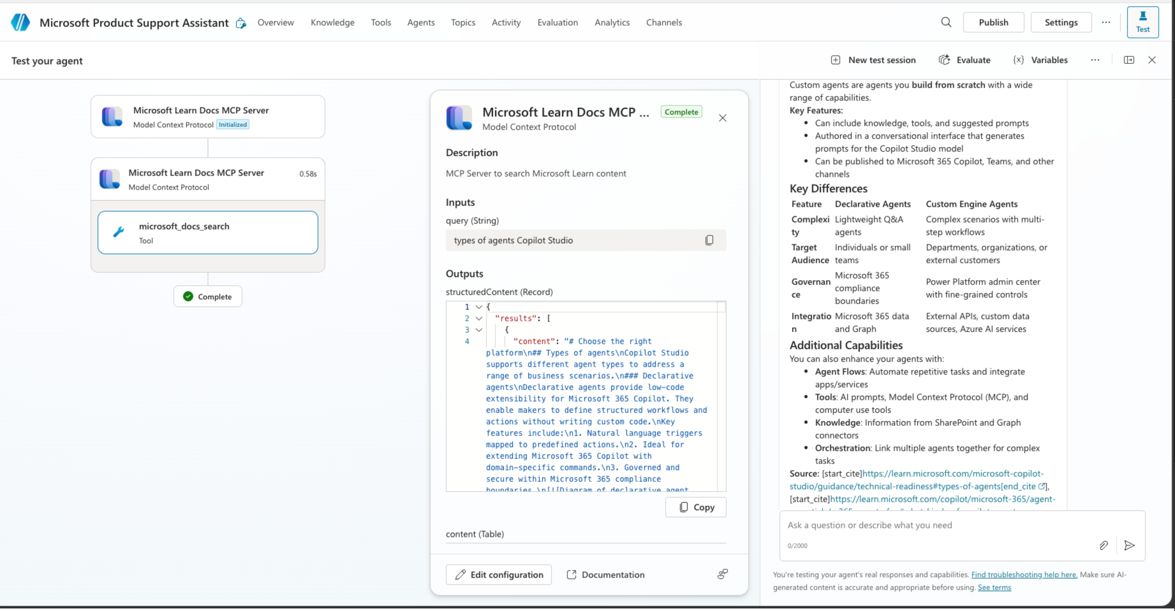1175x611 pixels.
Task: Click the connections icon near Documentation
Action: coord(722,574)
